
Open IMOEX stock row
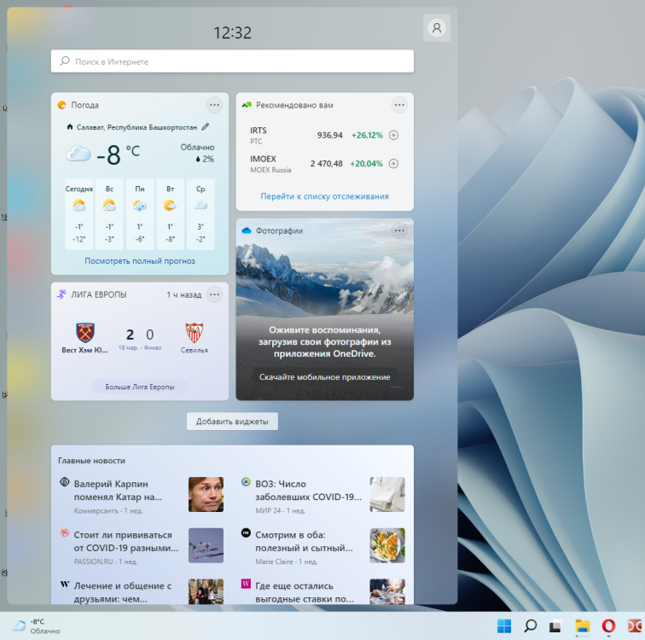(324, 164)
